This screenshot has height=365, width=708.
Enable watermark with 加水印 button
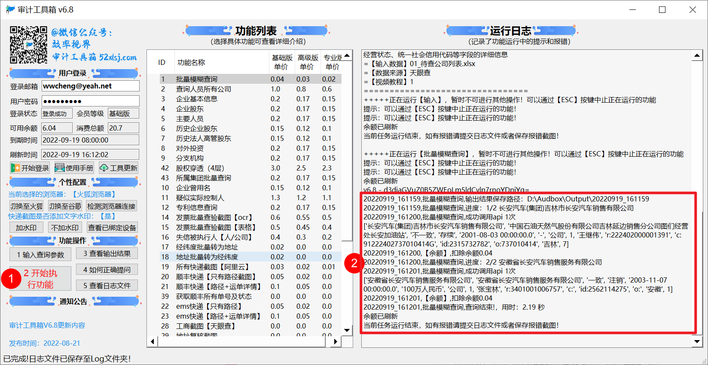coord(26,228)
